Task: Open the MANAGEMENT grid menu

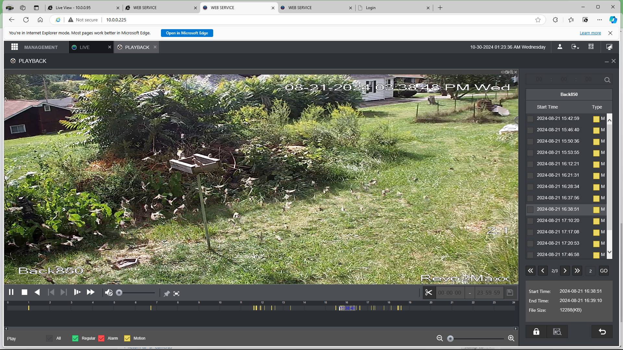Action: pos(15,47)
